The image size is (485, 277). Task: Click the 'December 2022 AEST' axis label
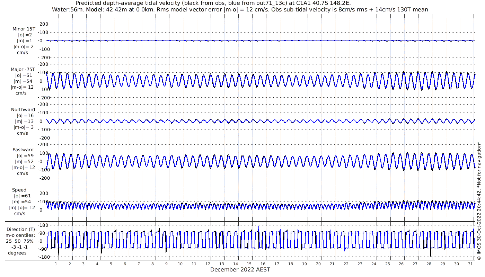pyautogui.click(x=240, y=269)
